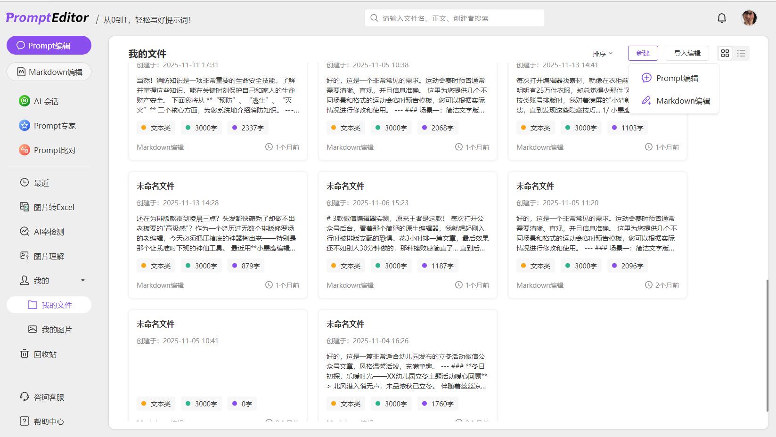Switch to list view layout

click(741, 53)
